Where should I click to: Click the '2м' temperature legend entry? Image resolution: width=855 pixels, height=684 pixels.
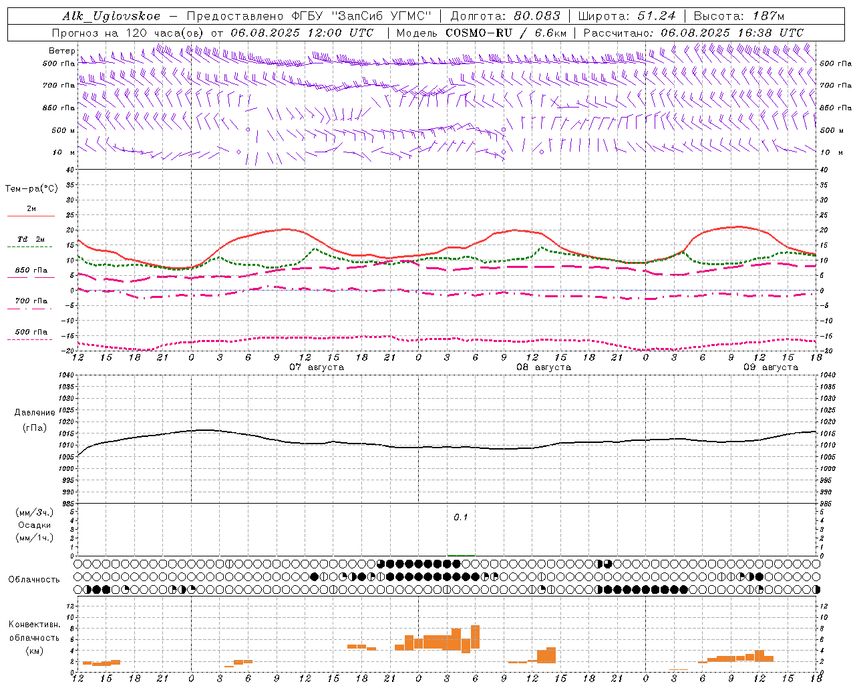click(31, 209)
